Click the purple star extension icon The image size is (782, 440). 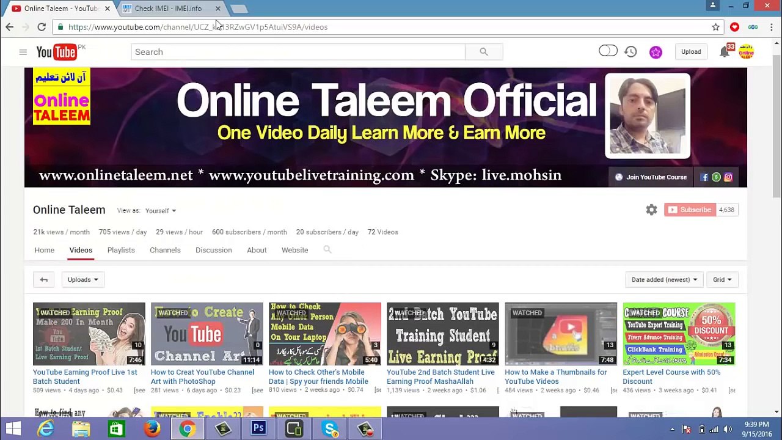pos(656,53)
